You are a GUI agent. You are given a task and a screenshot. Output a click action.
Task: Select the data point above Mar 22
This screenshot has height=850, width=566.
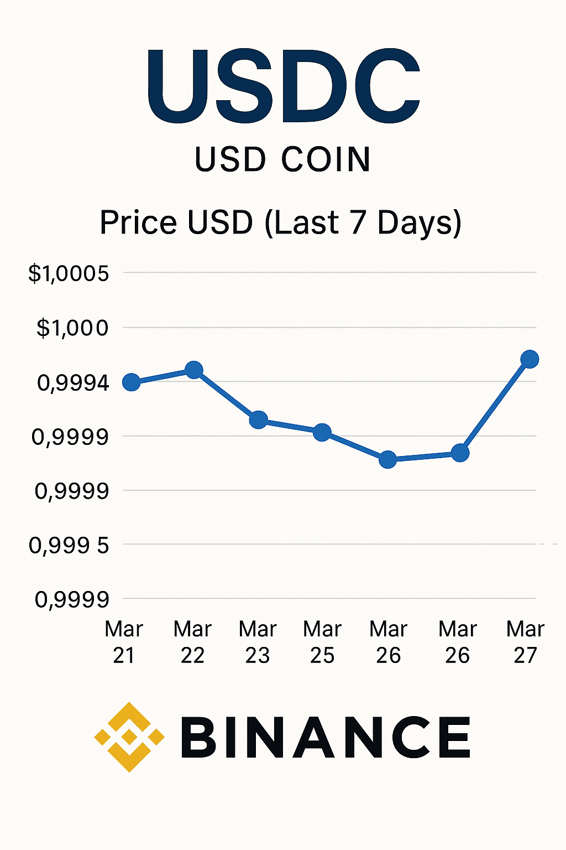(x=193, y=370)
